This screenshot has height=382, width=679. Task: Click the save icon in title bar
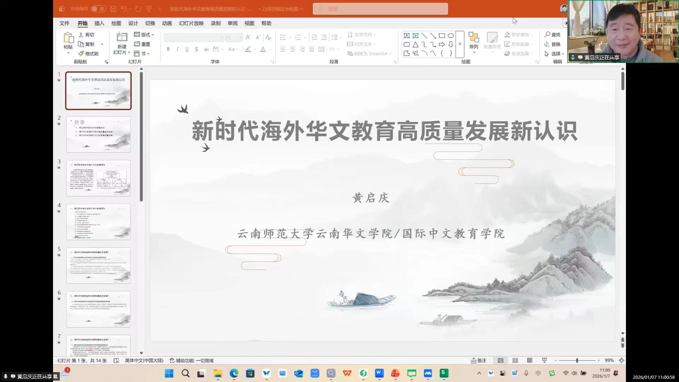113,9
